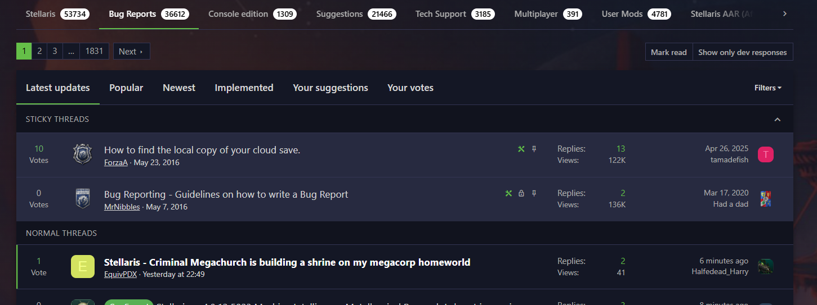Open Mar 17, 2020 last post date
Viewport: 817px width, 305px height.
click(726, 193)
